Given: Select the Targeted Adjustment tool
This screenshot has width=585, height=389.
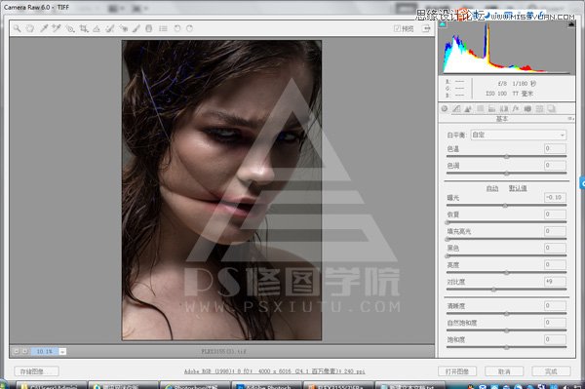Looking at the screenshot, I should tap(70, 28).
